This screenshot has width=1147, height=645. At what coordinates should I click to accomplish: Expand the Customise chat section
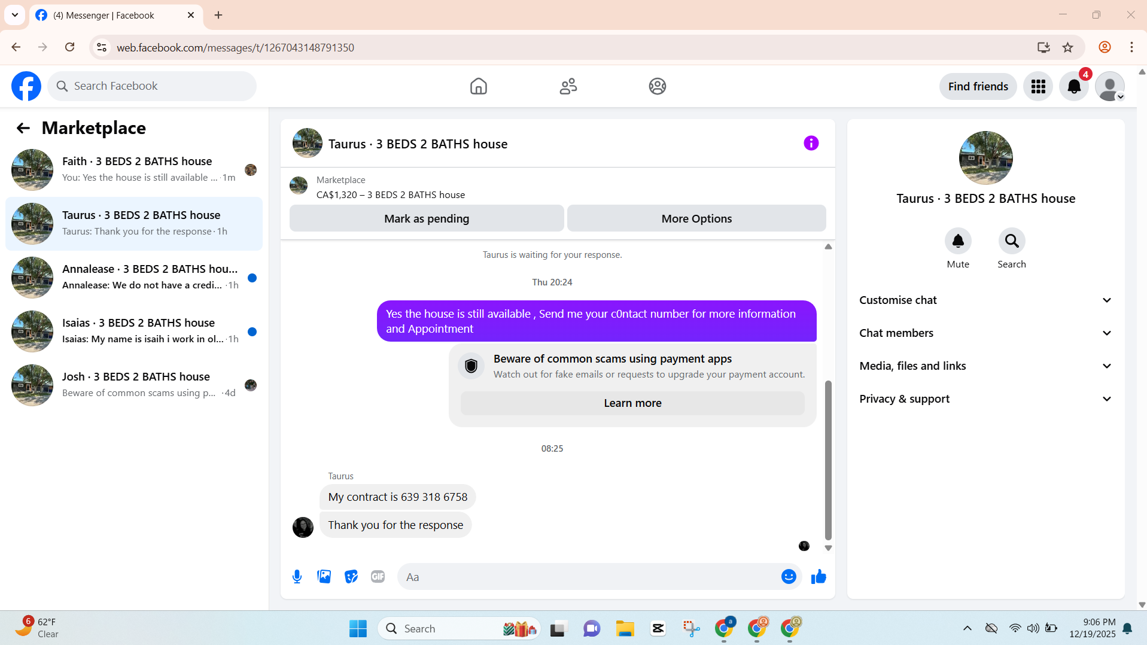point(985,300)
